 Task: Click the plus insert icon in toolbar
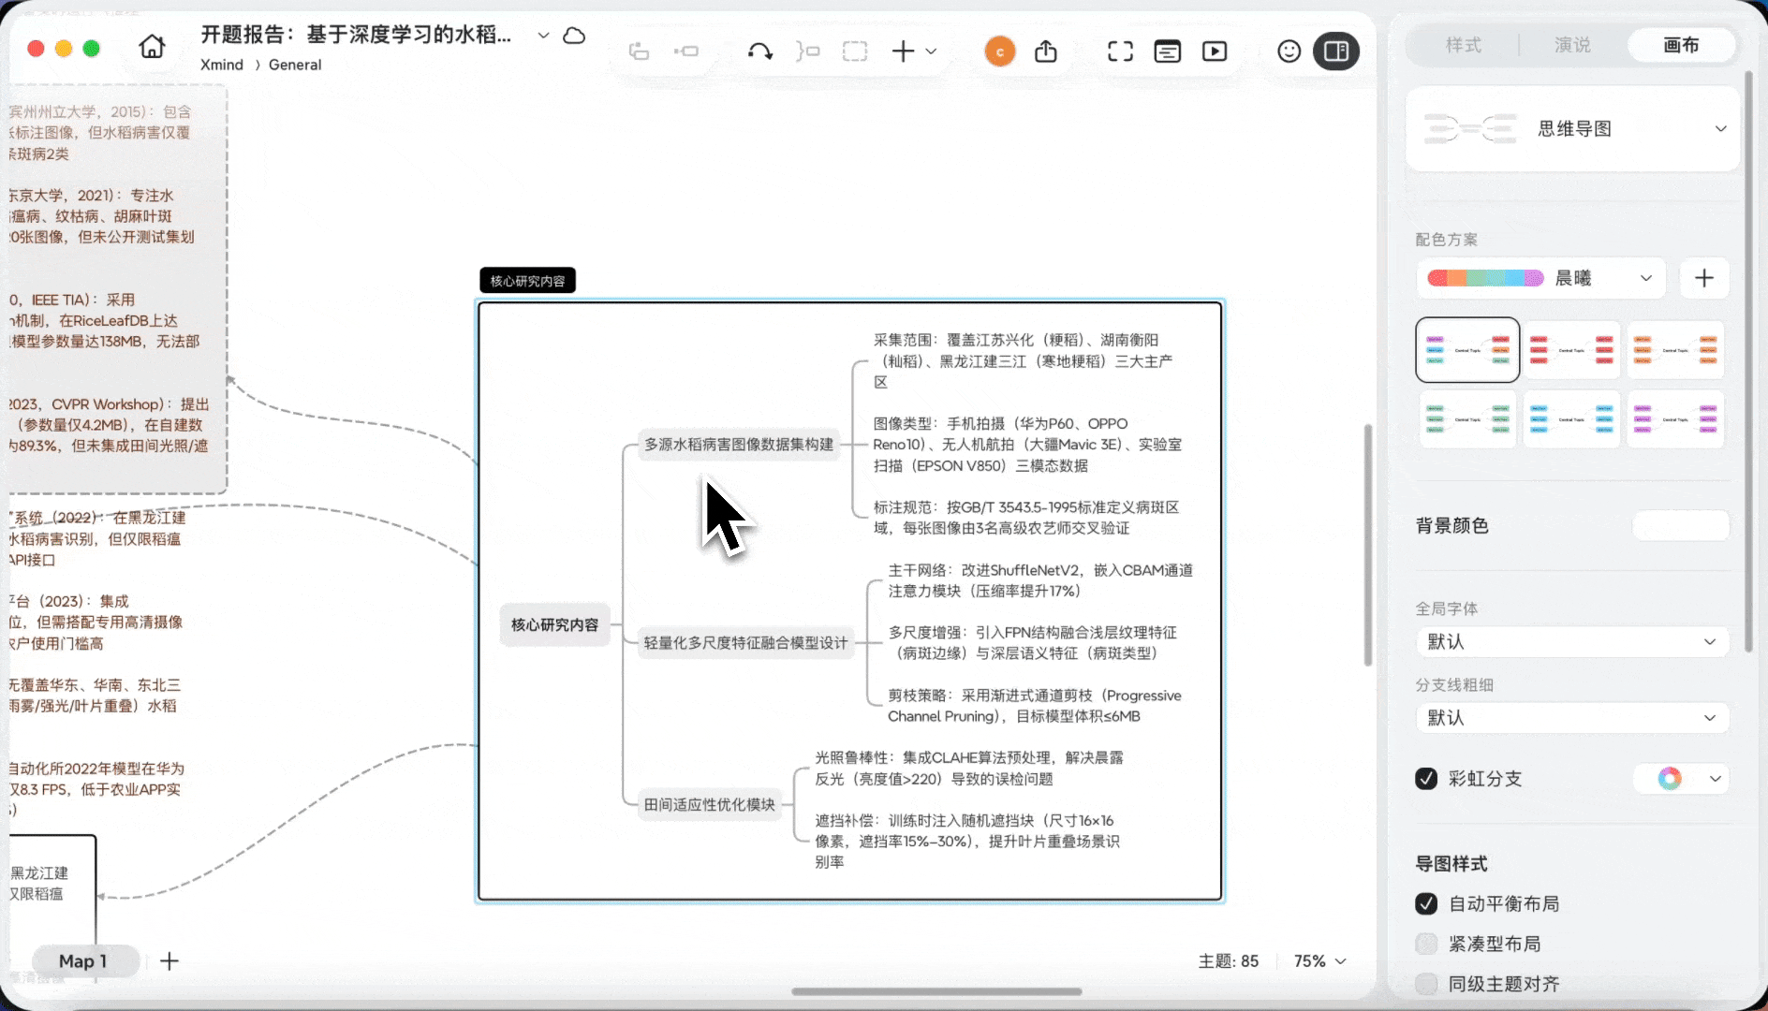(903, 51)
